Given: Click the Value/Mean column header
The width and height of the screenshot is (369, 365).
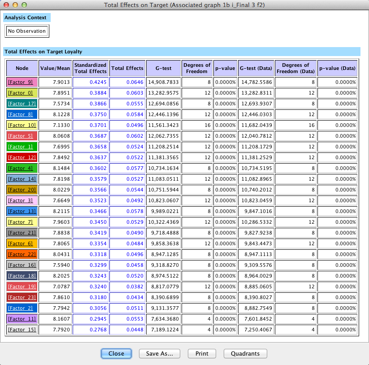Looking at the screenshot, I should point(55,68).
